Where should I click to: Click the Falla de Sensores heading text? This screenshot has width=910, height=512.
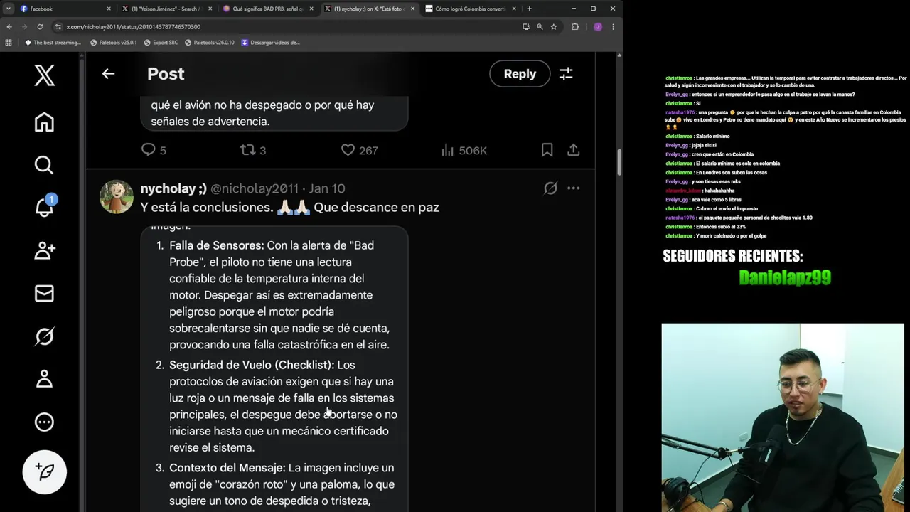[216, 245]
